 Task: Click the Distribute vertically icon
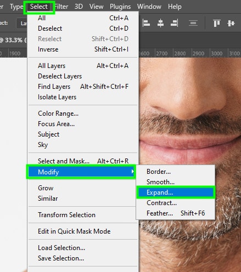click(193, 23)
